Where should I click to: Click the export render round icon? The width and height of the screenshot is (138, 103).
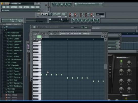[x=82, y=20]
